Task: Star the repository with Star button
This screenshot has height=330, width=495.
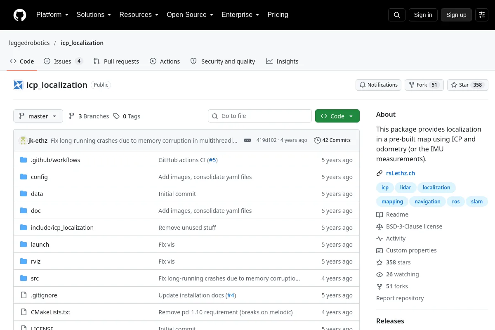Action: click(x=468, y=85)
